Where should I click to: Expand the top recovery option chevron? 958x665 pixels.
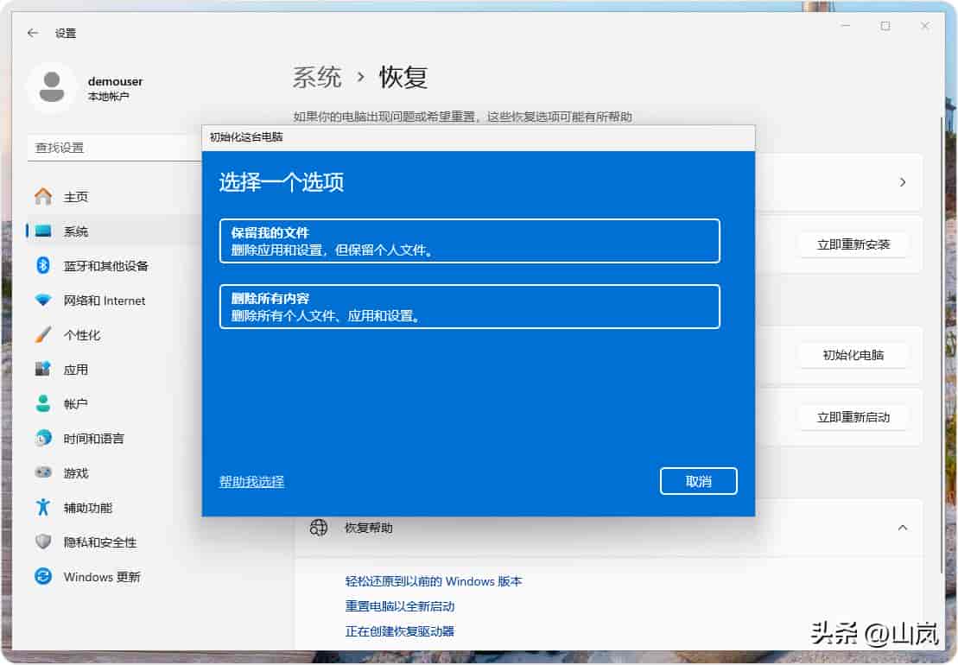pyautogui.click(x=903, y=182)
